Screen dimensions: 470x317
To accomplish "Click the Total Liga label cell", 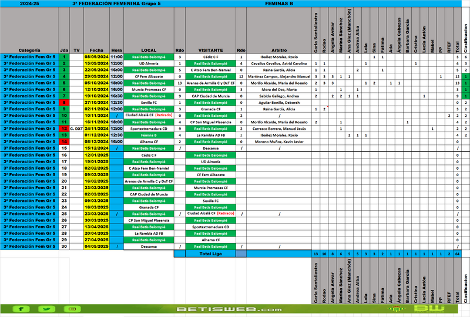I will pos(210,254).
